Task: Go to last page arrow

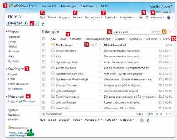Action: pyautogui.click(x=170, y=114)
